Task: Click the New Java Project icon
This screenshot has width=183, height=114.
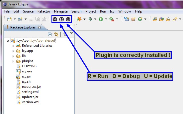Action: tap(126, 19)
